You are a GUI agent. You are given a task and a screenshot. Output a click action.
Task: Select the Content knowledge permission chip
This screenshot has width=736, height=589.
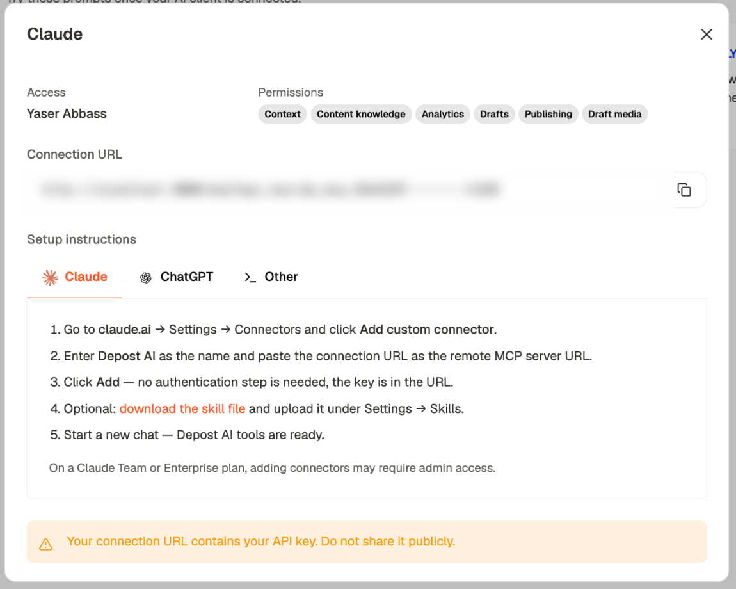(x=361, y=114)
